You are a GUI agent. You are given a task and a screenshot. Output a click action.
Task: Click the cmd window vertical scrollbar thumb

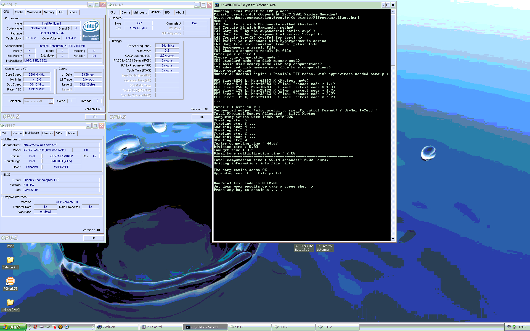point(393,40)
